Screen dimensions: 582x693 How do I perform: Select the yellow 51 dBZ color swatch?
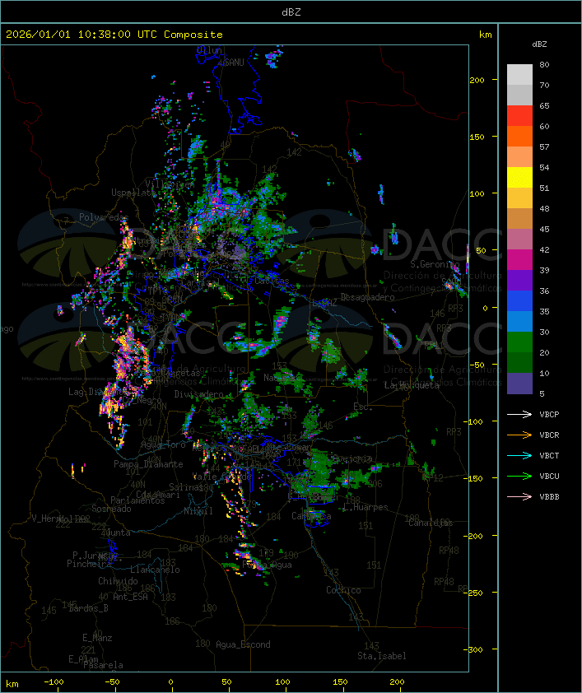pyautogui.click(x=519, y=177)
